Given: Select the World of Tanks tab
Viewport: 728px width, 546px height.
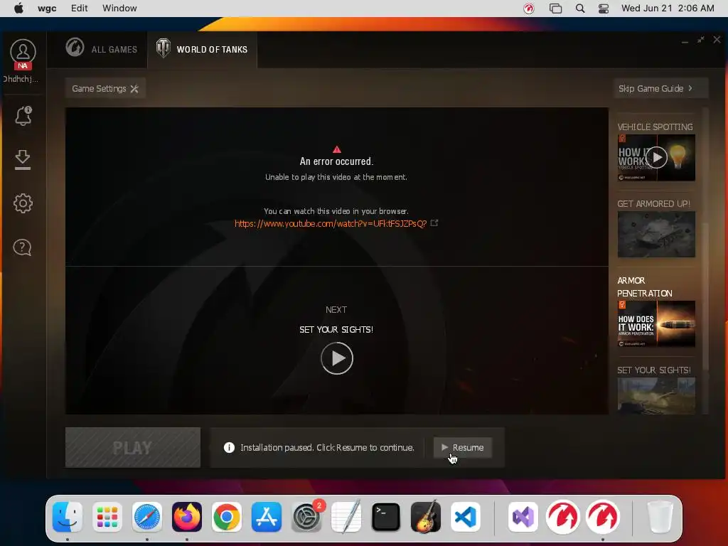Looking at the screenshot, I should (202, 49).
